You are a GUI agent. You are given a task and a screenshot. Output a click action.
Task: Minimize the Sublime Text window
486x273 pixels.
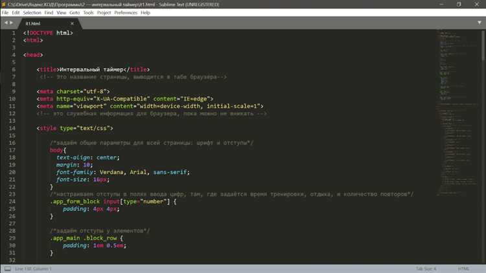441,5
